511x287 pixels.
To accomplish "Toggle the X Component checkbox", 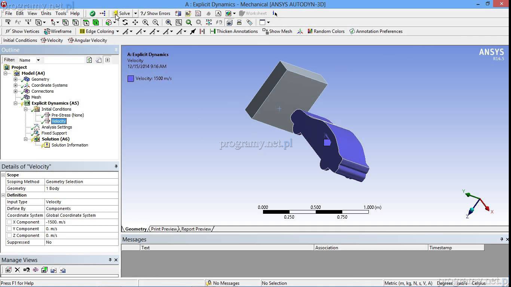I will point(9,222).
